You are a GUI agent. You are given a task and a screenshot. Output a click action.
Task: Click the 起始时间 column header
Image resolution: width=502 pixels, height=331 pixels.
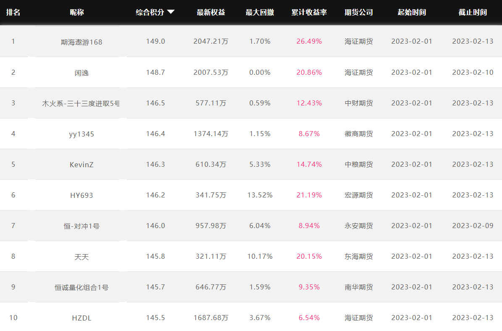pyautogui.click(x=412, y=12)
